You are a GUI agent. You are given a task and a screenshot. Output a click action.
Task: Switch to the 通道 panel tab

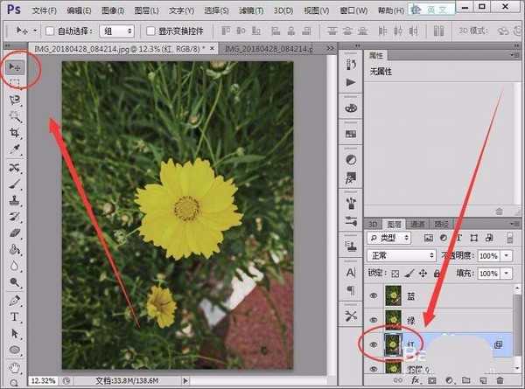[417, 223]
